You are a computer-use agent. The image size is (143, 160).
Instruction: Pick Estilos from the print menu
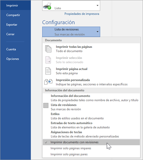[x=91, y=116]
